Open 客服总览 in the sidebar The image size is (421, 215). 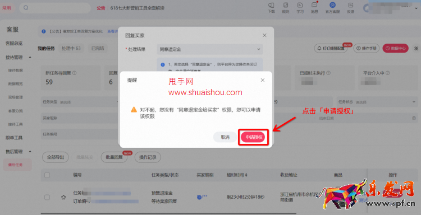click(14, 43)
